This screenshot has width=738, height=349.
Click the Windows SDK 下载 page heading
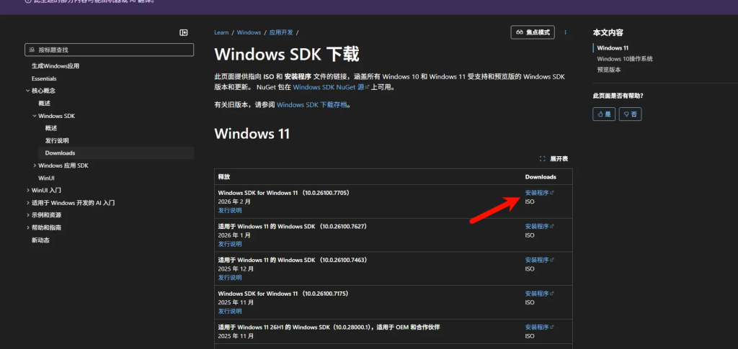click(x=287, y=55)
